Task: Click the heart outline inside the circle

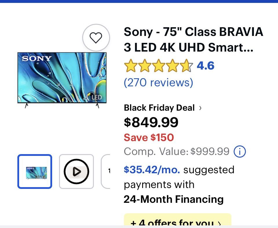Action: [96, 38]
